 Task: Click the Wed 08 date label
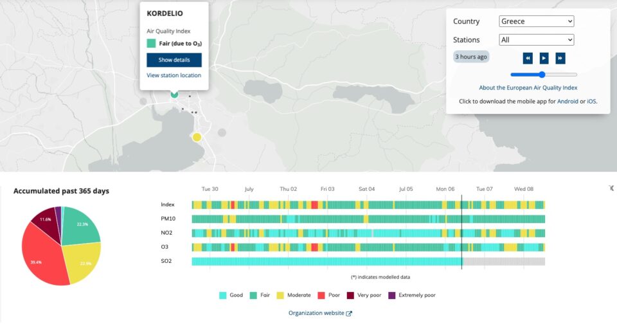(x=524, y=189)
